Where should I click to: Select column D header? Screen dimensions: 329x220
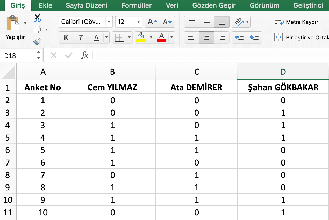click(283, 72)
